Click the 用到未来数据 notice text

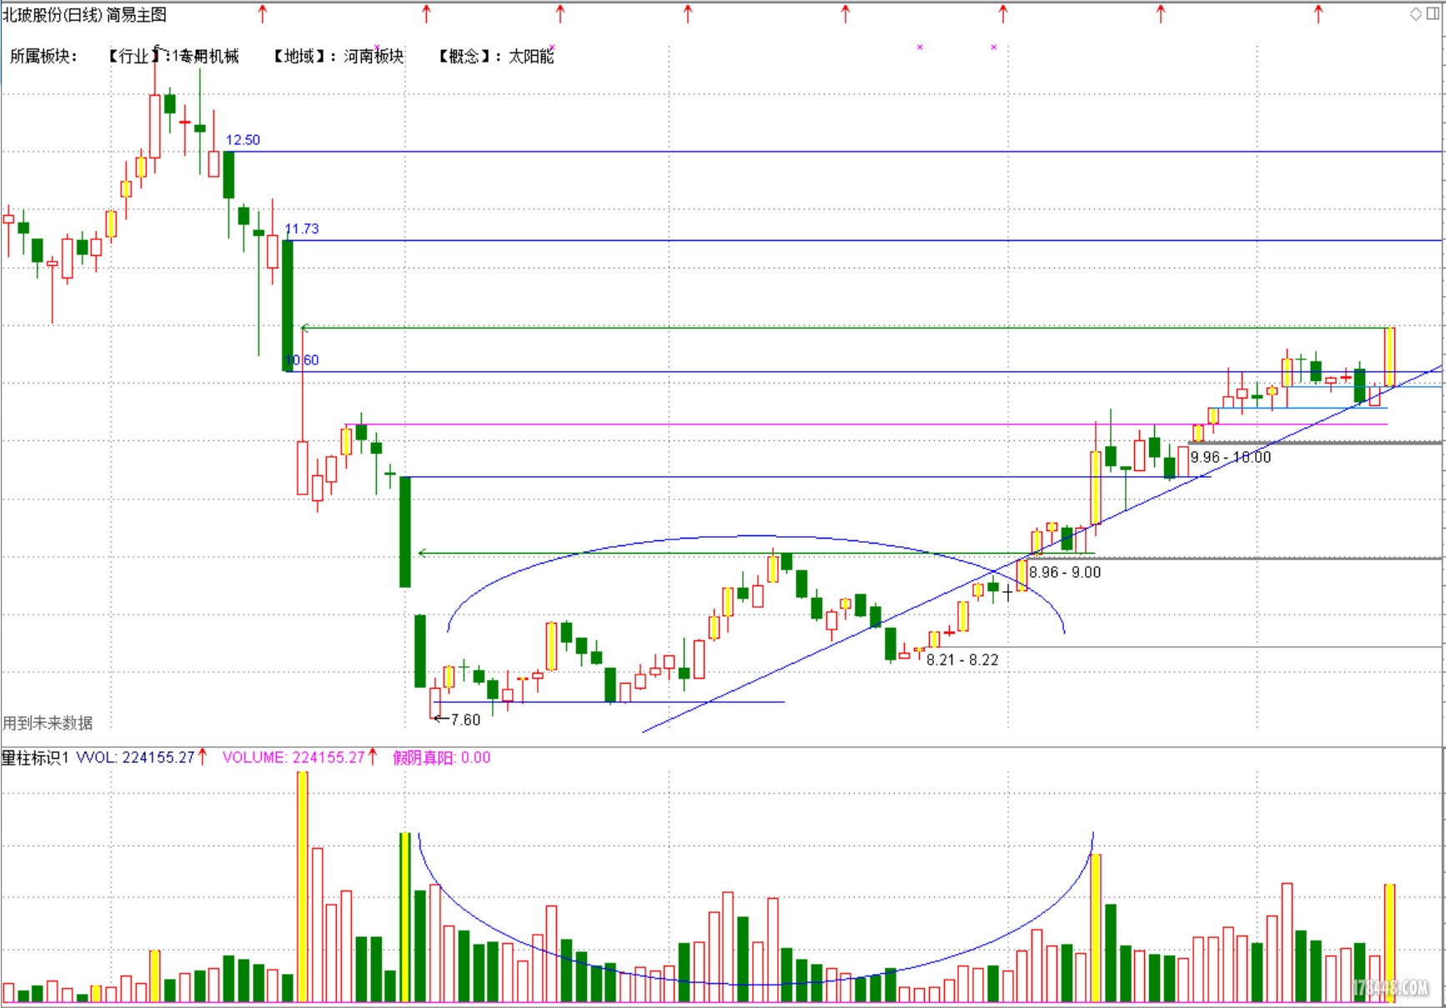pos(48,723)
